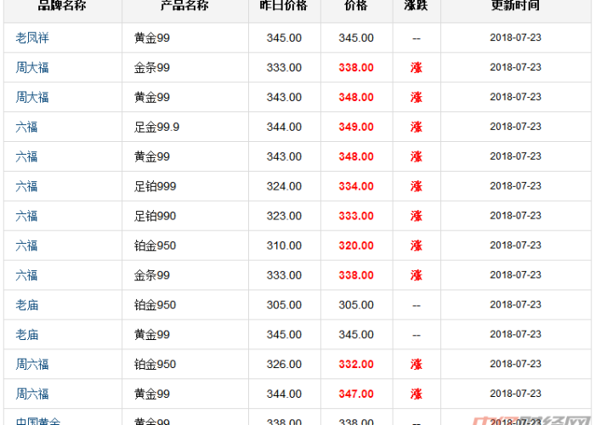Screen dimensions: 595x425
Task: Click the 更新时间 column header
Action: coord(515,6)
